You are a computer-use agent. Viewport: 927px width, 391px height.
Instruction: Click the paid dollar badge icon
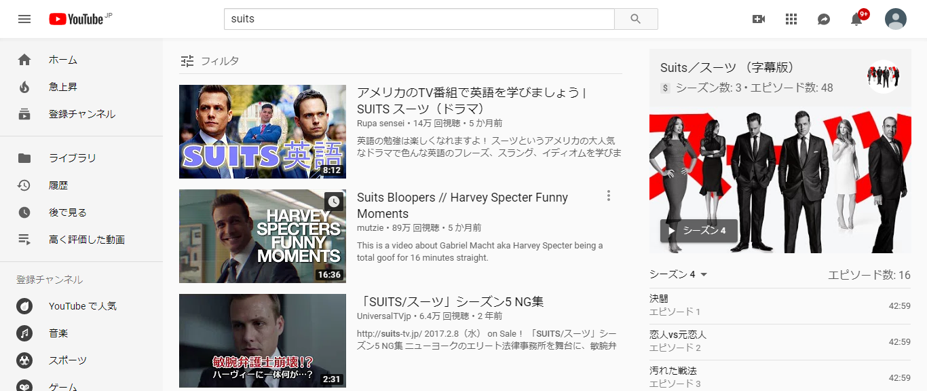[665, 88]
